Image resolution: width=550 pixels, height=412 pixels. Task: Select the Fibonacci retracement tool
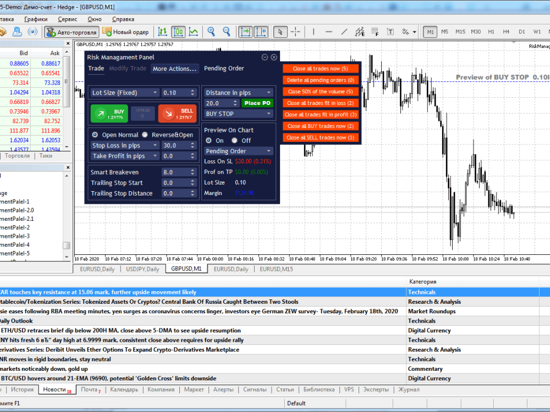[x=375, y=32]
